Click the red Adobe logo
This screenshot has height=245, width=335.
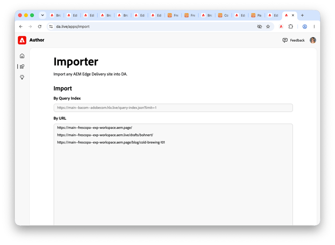[22, 40]
